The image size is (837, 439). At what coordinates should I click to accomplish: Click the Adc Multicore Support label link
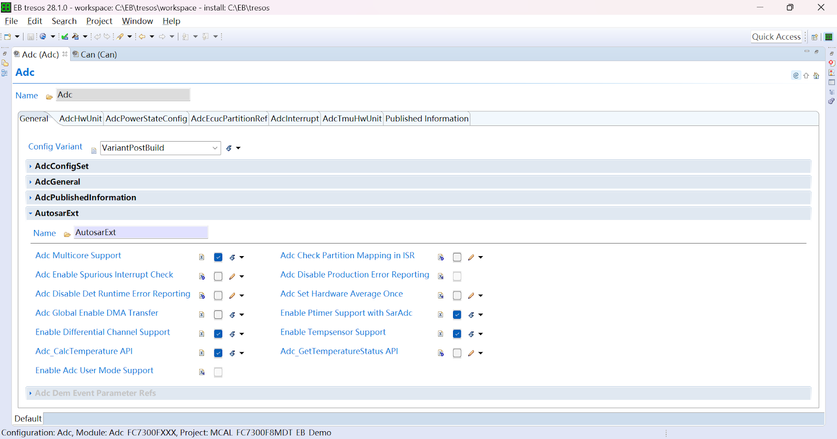[x=78, y=256]
